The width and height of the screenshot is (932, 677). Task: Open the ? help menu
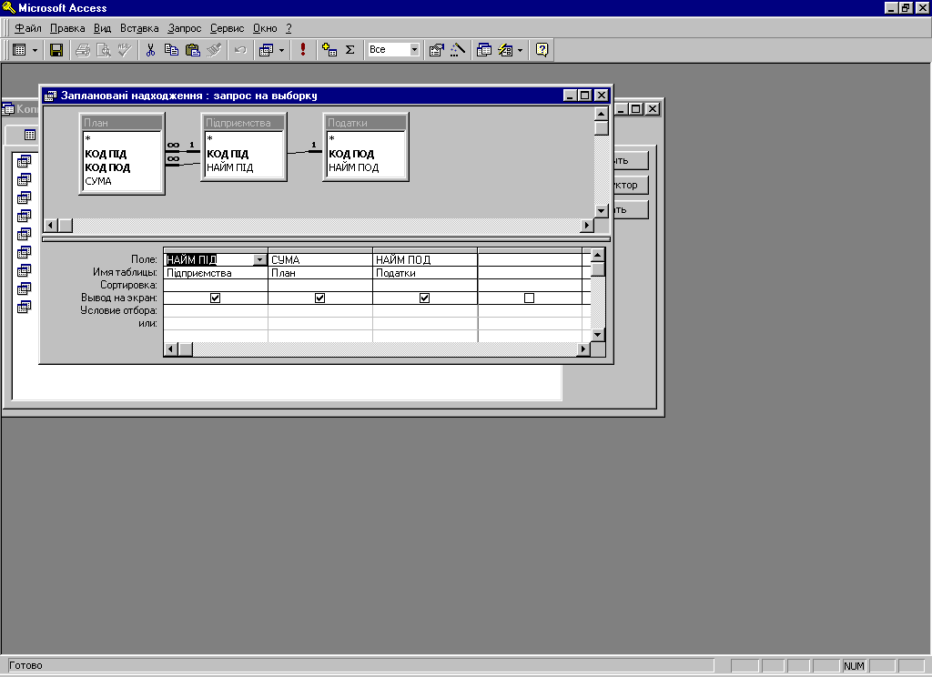coord(289,28)
